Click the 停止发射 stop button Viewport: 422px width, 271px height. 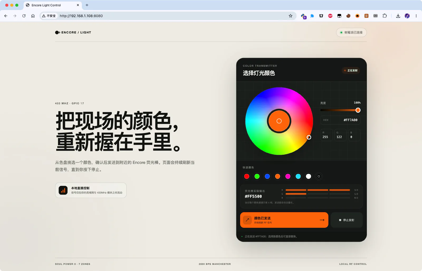point(347,220)
